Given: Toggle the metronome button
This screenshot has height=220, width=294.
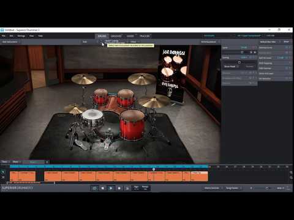Looking at the screenshot, I should [x=127, y=188].
